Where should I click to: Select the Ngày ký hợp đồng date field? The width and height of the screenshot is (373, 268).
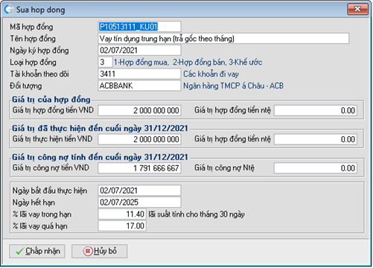(139, 51)
